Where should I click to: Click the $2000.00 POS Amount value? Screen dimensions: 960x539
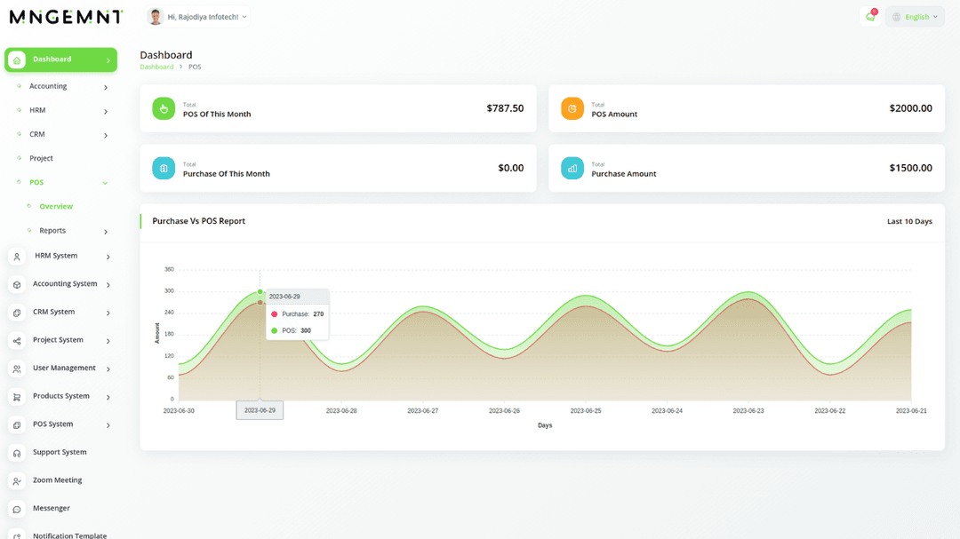(910, 108)
